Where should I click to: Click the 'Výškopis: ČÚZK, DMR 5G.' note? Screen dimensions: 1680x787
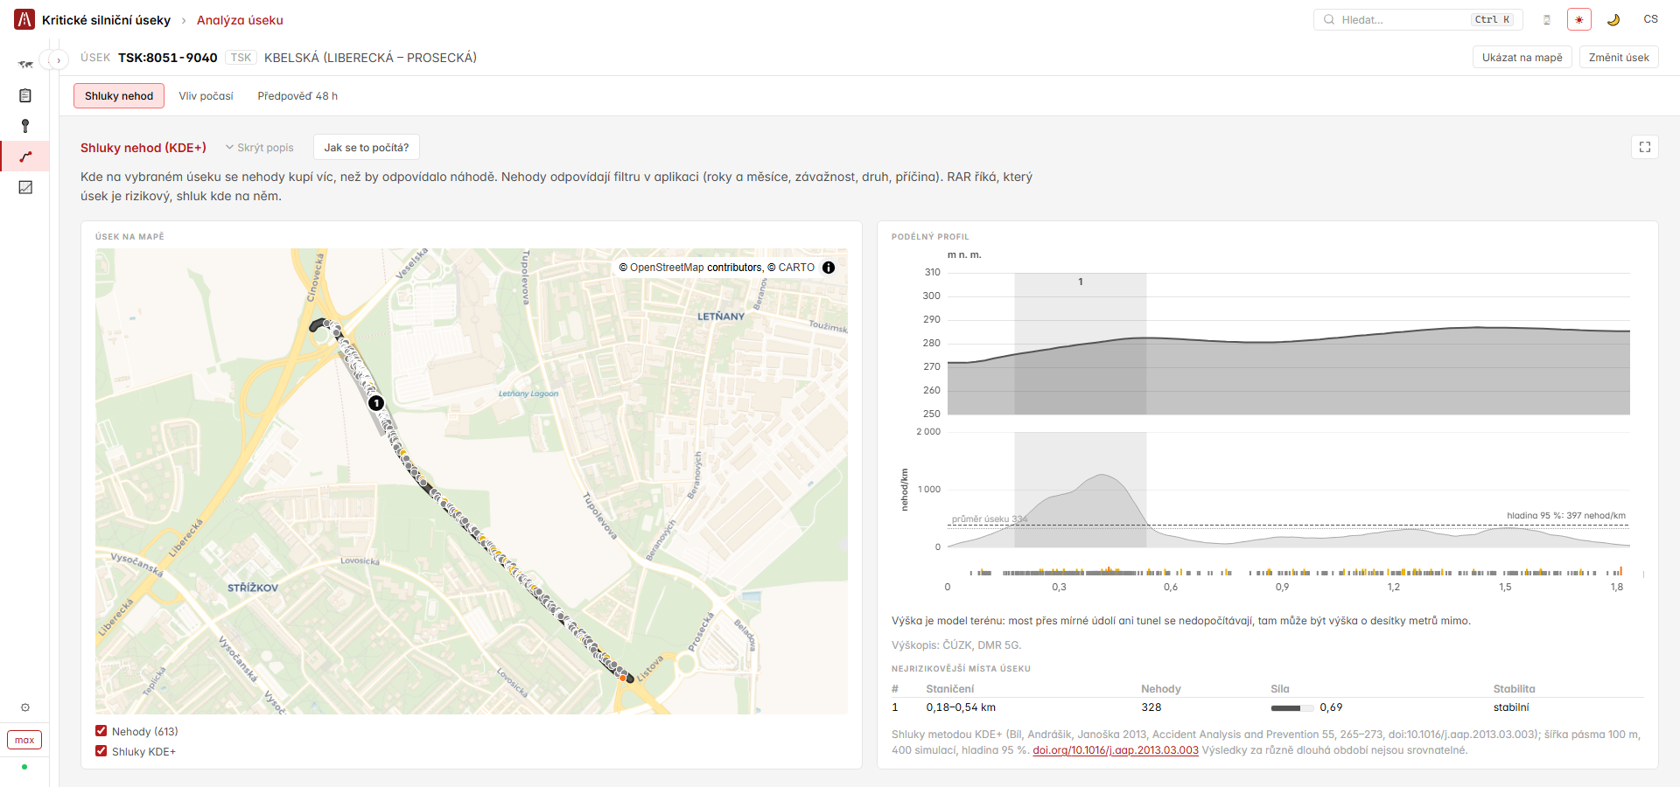coord(956,645)
